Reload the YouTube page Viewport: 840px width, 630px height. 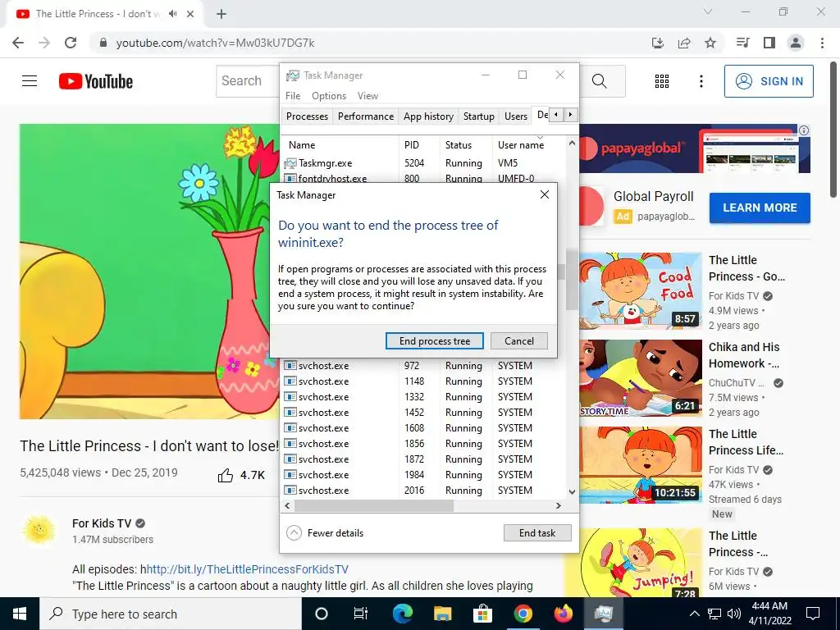pos(71,43)
